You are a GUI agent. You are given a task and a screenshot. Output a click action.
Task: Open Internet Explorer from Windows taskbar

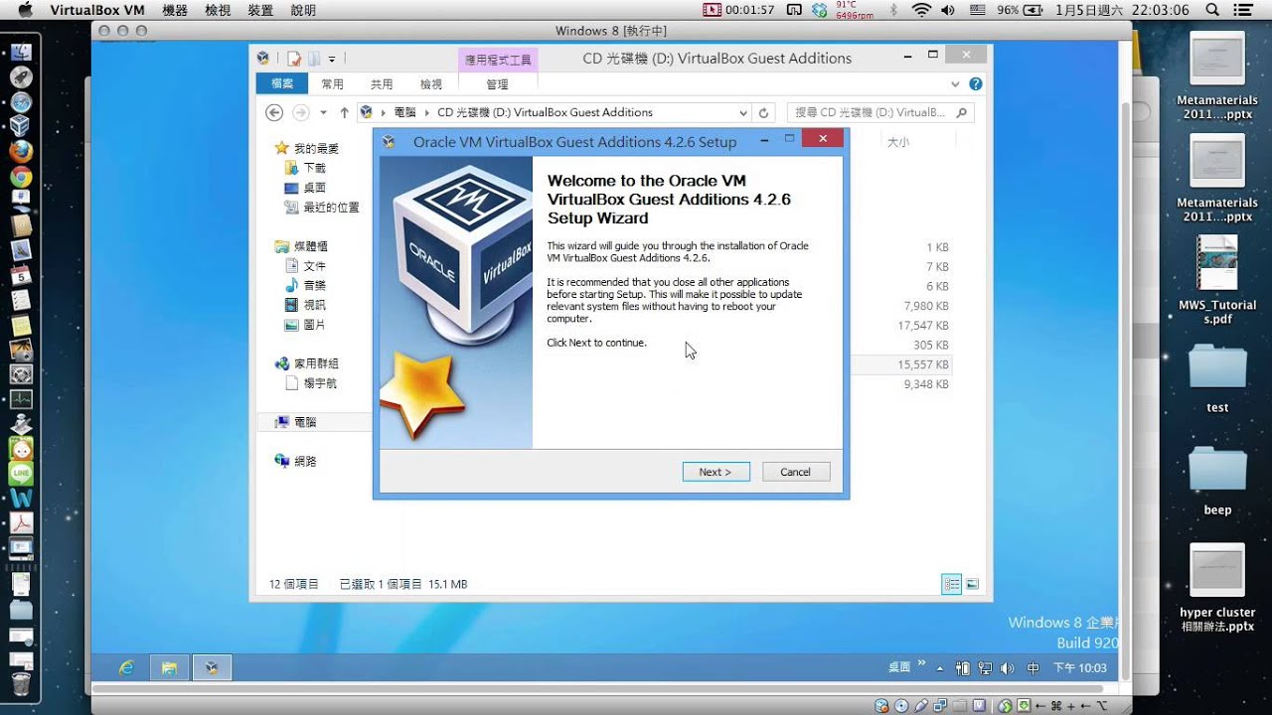point(127,667)
